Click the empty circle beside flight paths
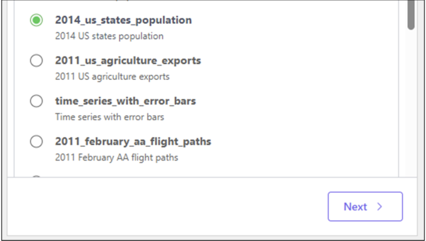Image resolution: width=426 pixels, height=241 pixels. 36,142
